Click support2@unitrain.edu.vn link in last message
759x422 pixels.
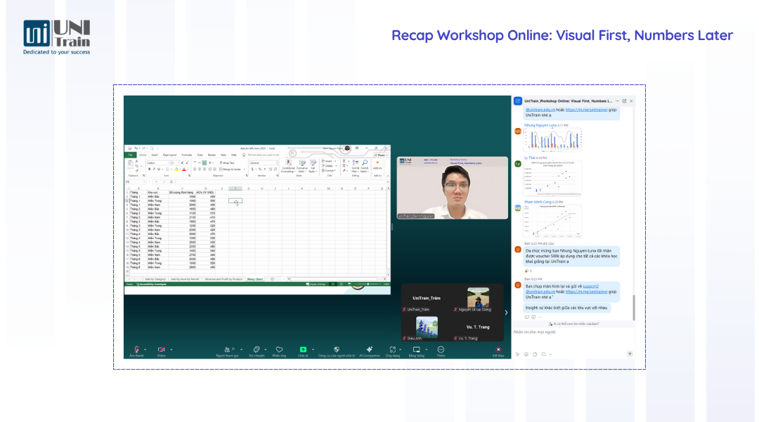590,286
